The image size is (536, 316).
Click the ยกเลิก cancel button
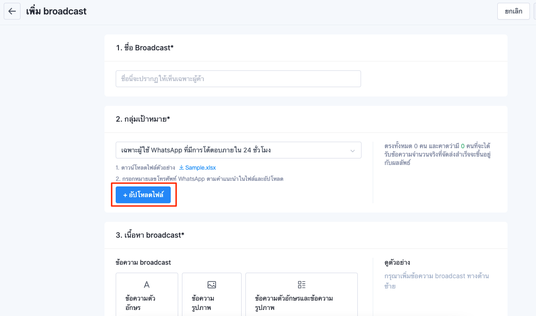513,11
